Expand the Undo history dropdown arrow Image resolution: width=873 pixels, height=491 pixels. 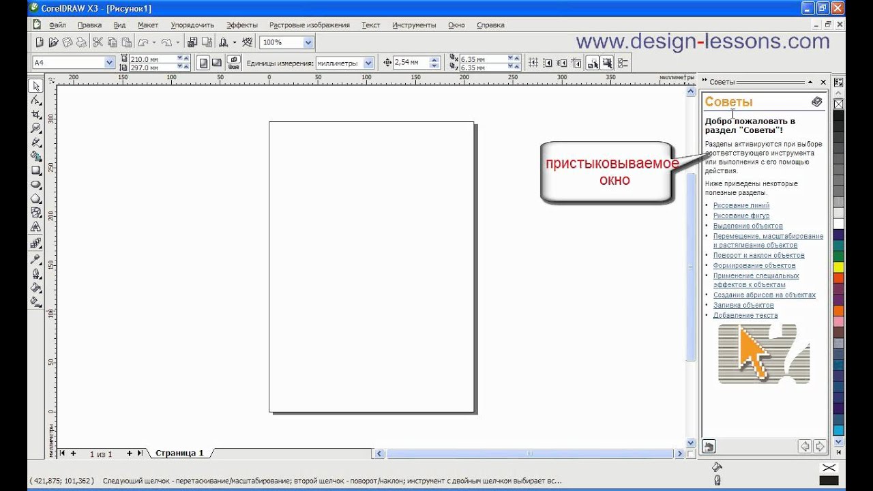click(x=153, y=42)
